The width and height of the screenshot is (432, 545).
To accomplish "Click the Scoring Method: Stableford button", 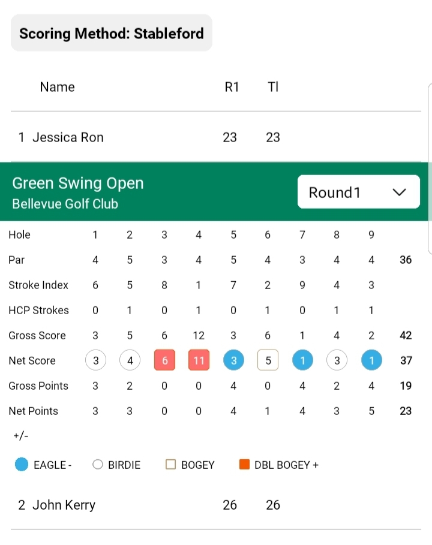I will pyautogui.click(x=112, y=34).
